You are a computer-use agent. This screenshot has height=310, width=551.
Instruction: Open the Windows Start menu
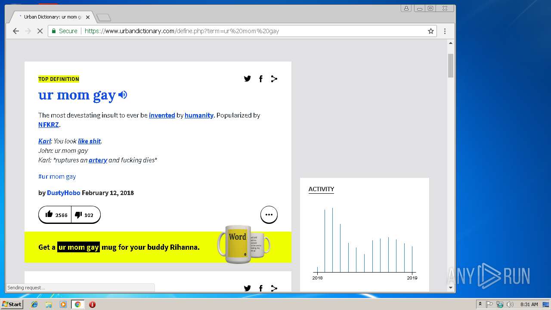12,304
